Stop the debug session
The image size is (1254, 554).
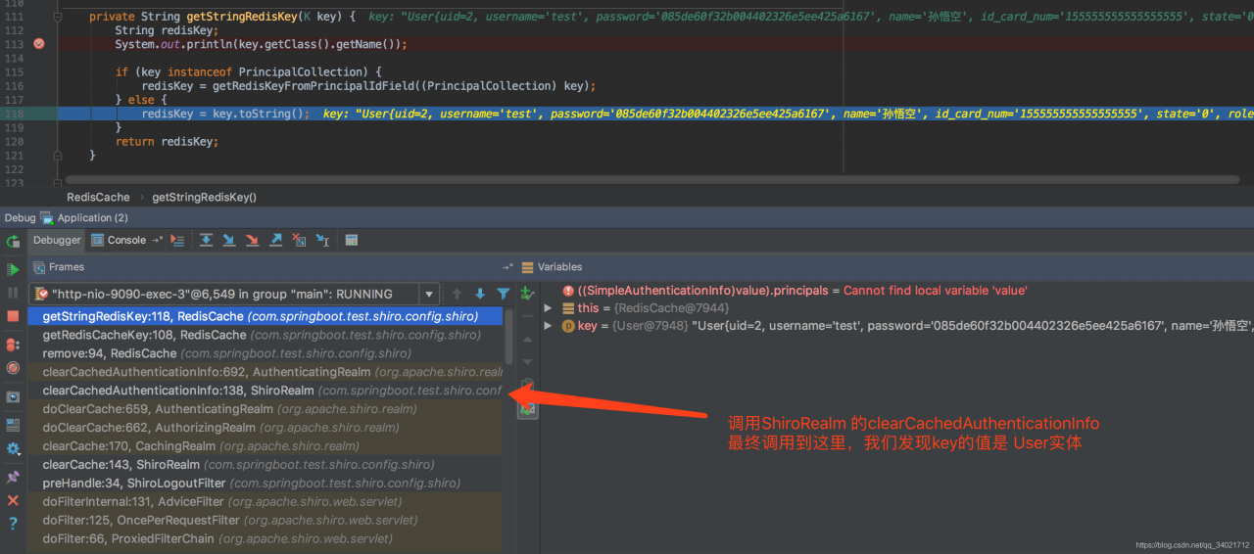pyautogui.click(x=13, y=316)
